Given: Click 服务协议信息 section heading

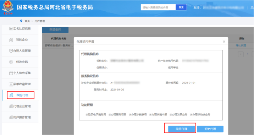Looking at the screenshot, I should click(90, 76).
